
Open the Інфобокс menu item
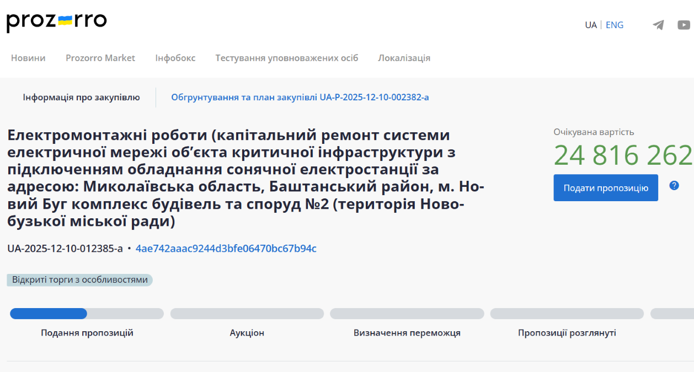(x=175, y=58)
